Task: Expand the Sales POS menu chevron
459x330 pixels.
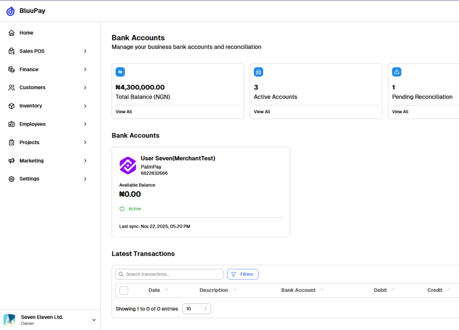Action: click(85, 51)
